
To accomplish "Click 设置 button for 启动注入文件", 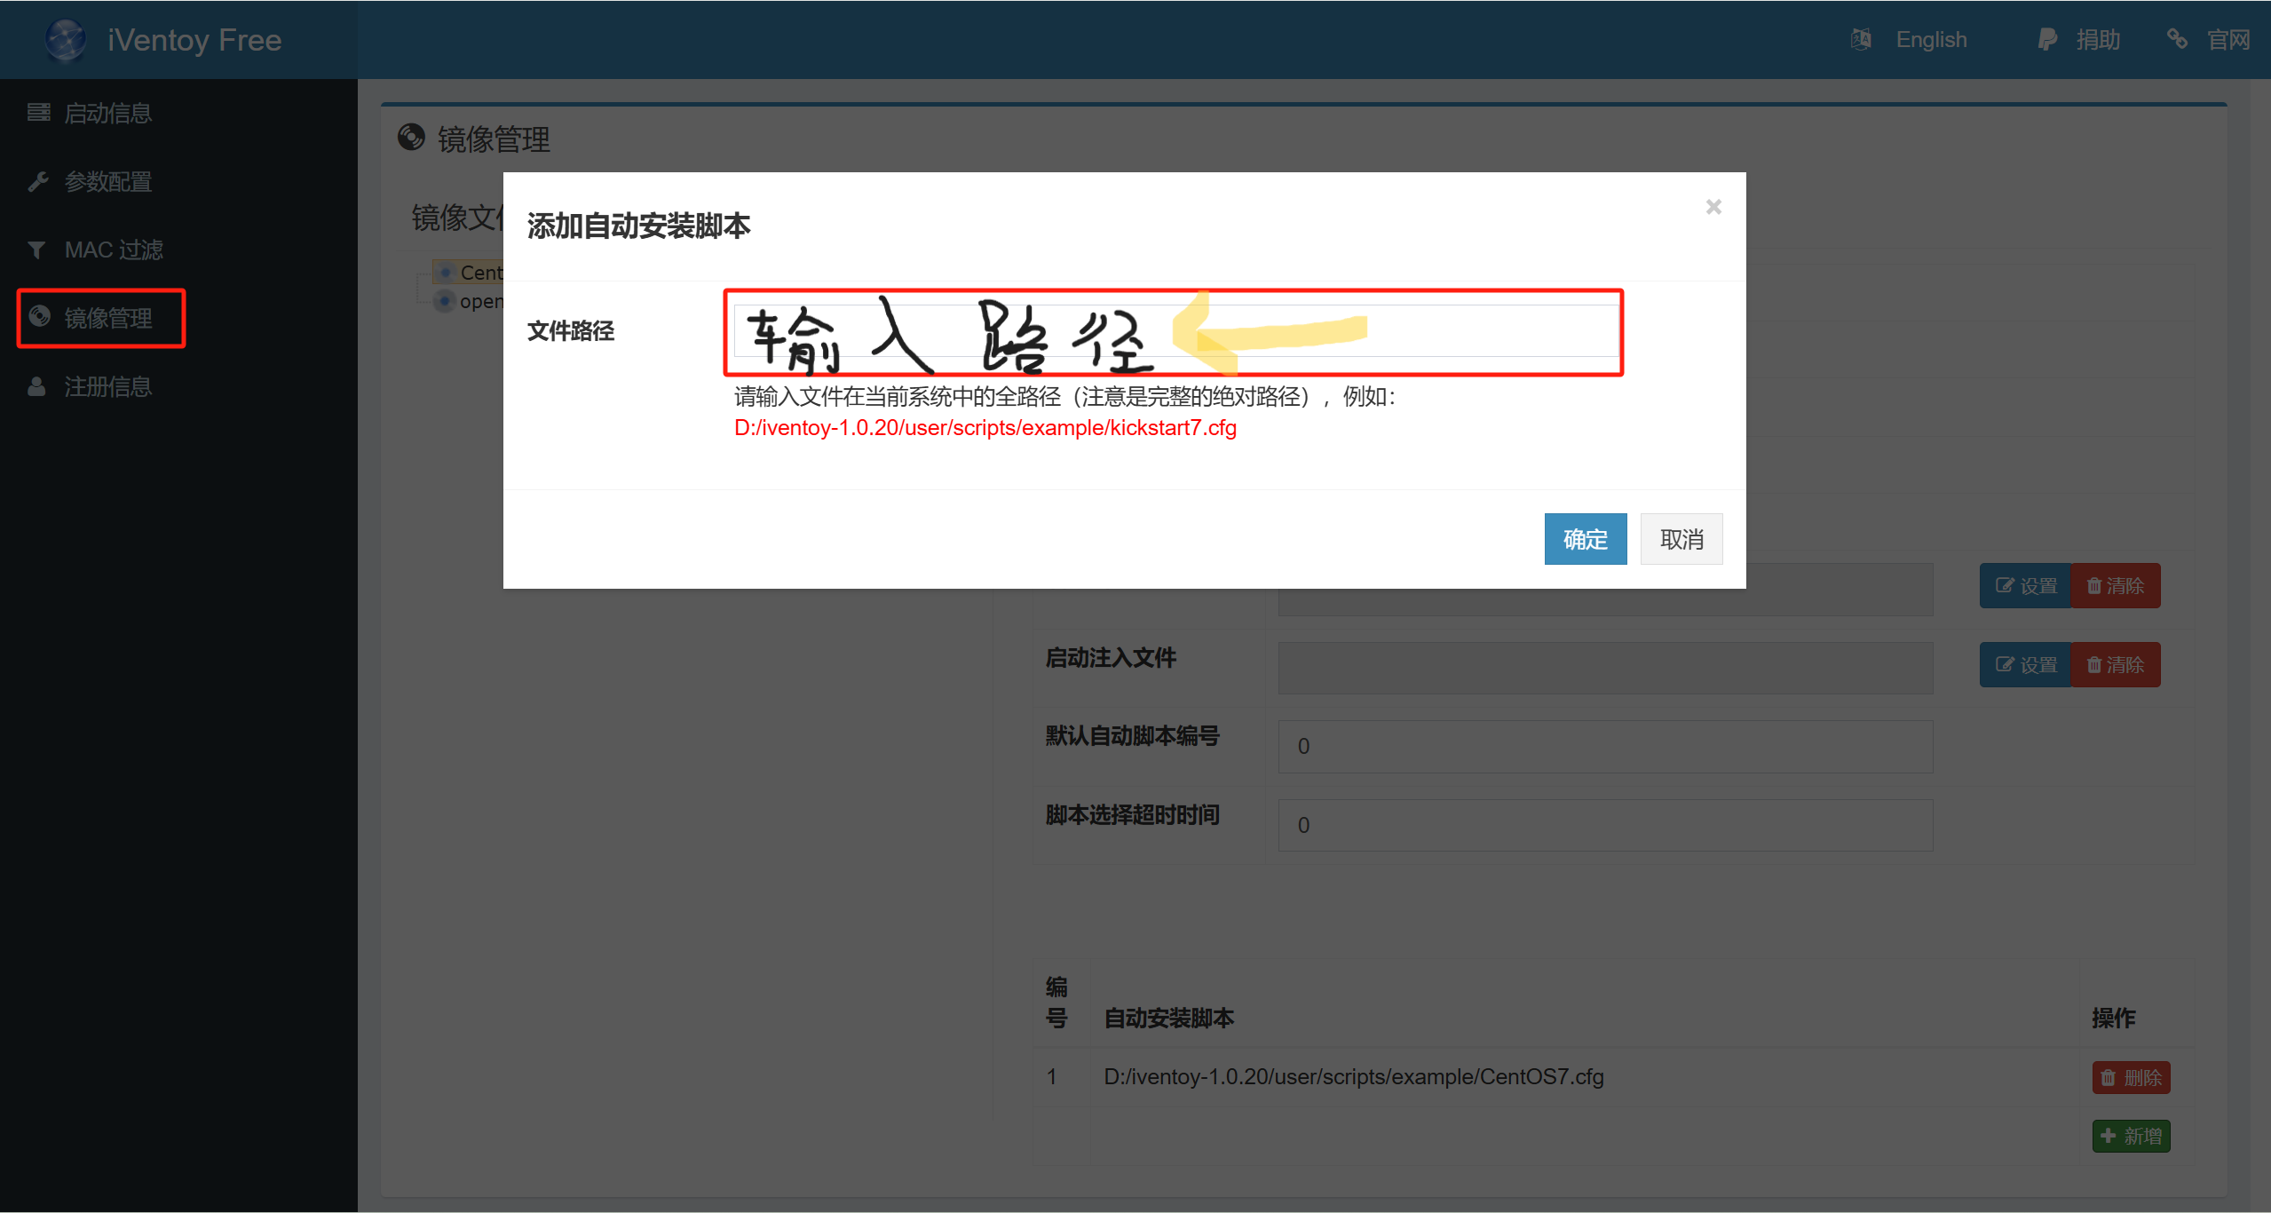I will [x=2024, y=664].
